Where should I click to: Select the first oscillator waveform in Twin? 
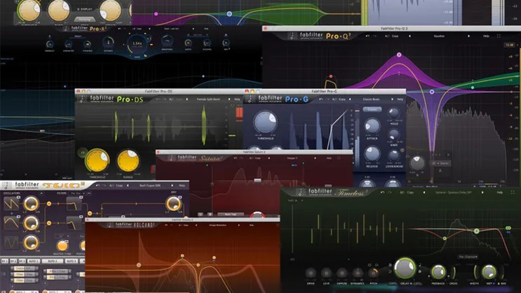coord(11,203)
